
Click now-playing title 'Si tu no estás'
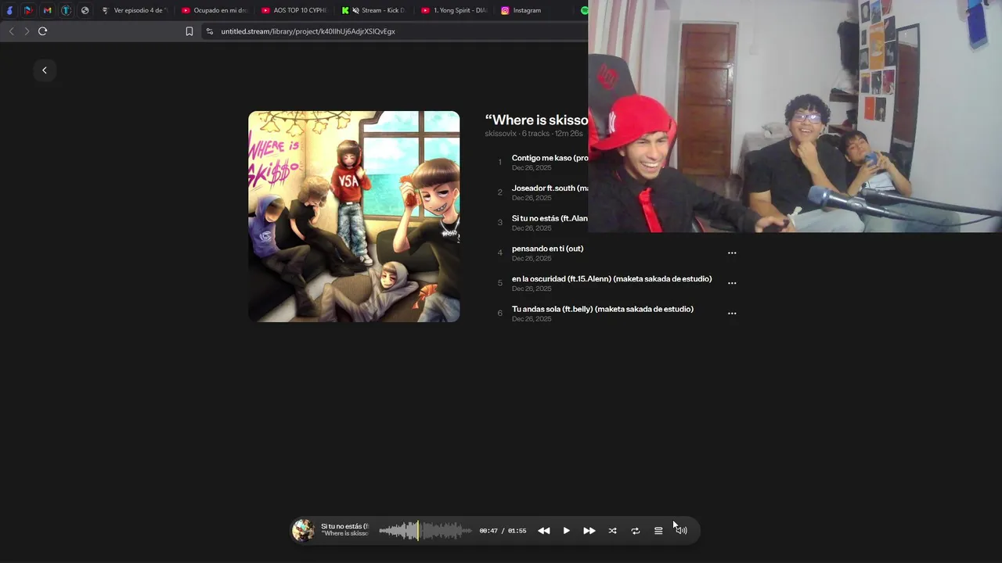pos(344,526)
